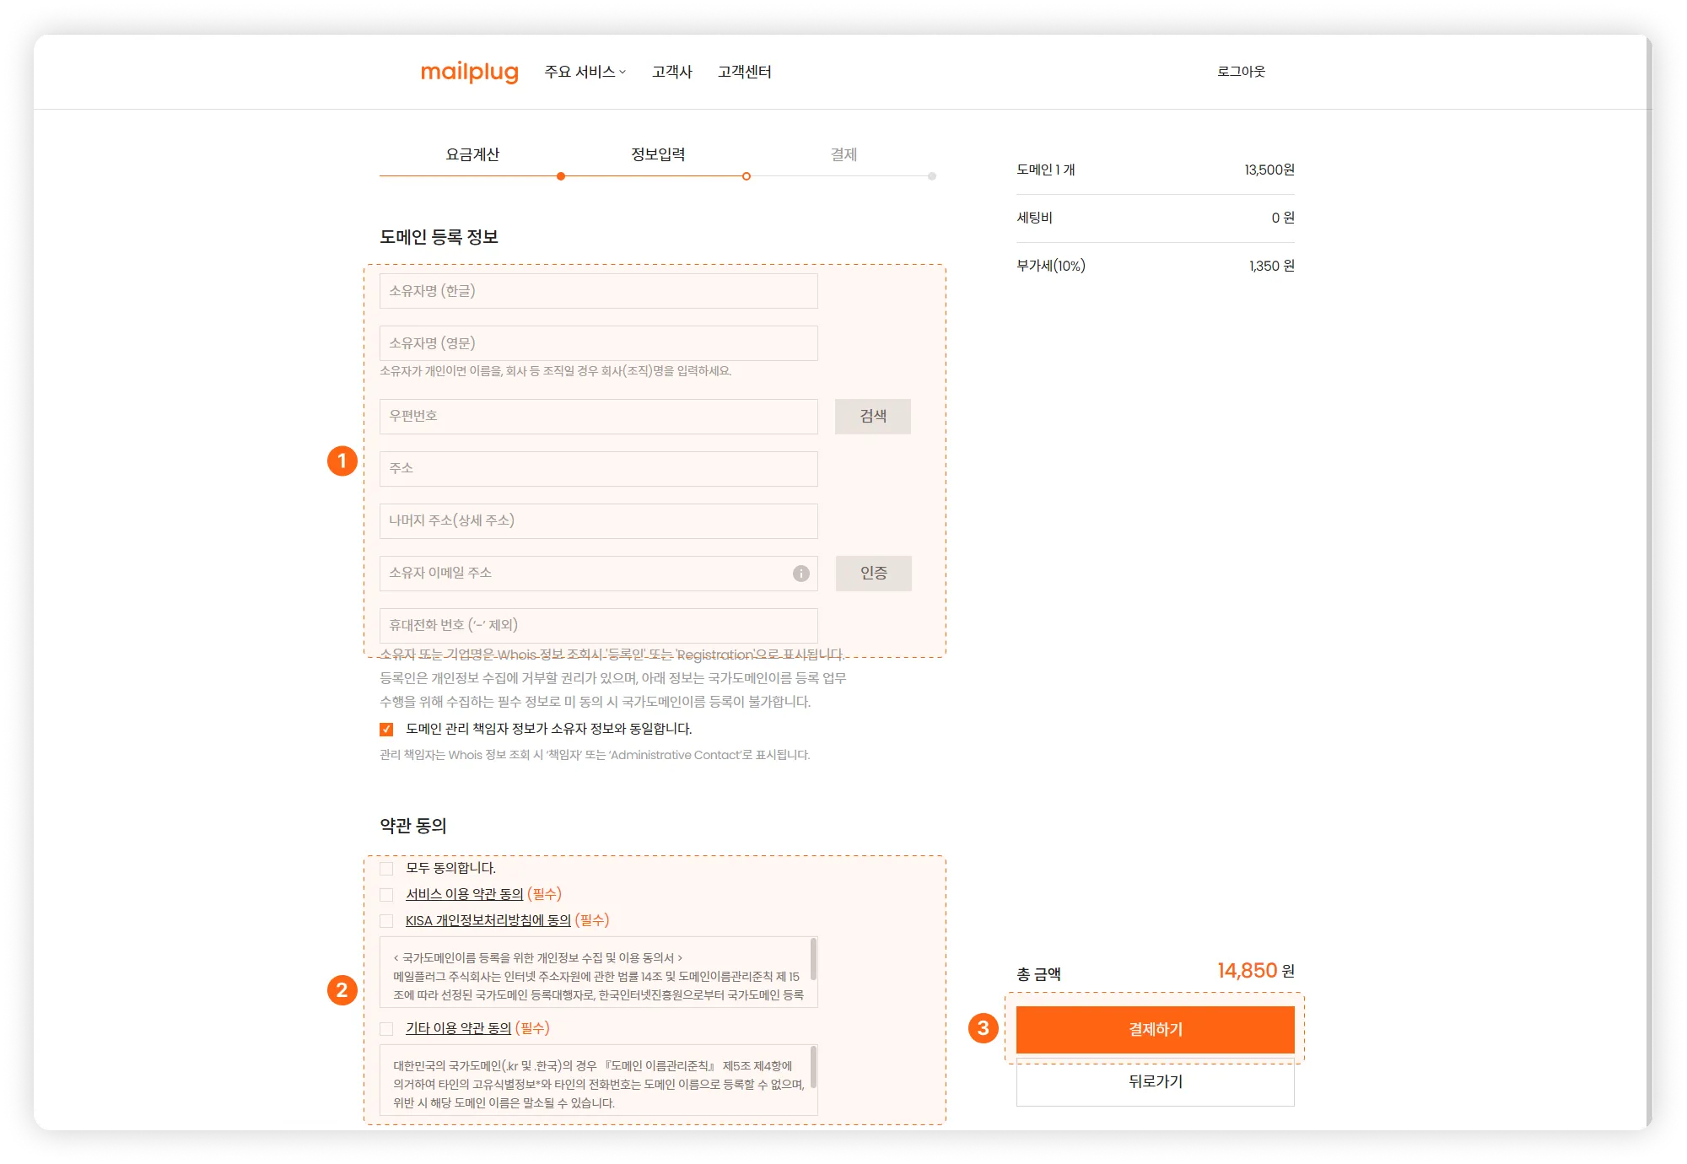Expand the 주요 서비스 dropdown menu
The image size is (1687, 1164).
pos(585,73)
